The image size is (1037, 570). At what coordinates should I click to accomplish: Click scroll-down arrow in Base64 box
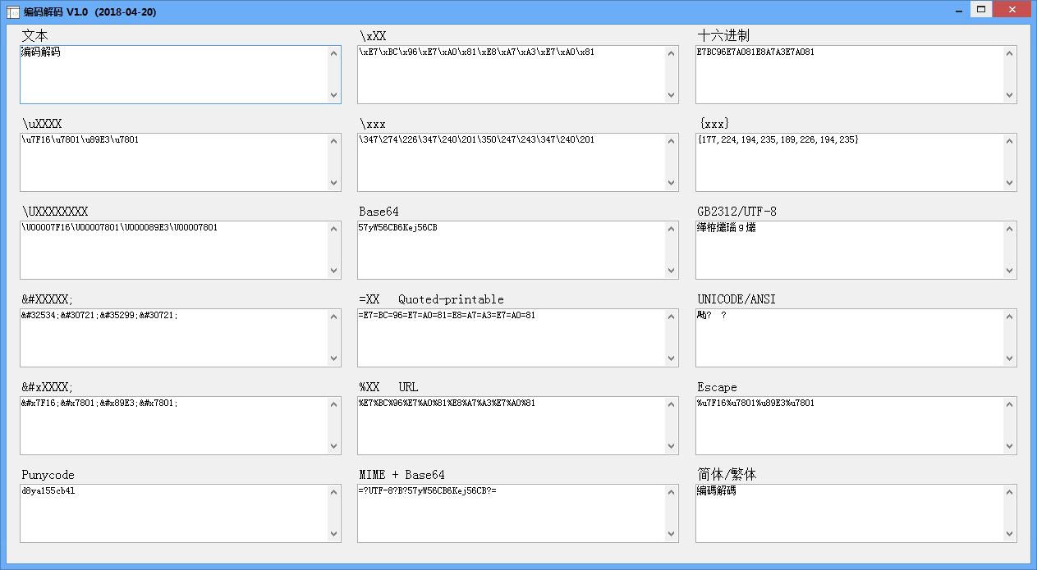coord(671,271)
